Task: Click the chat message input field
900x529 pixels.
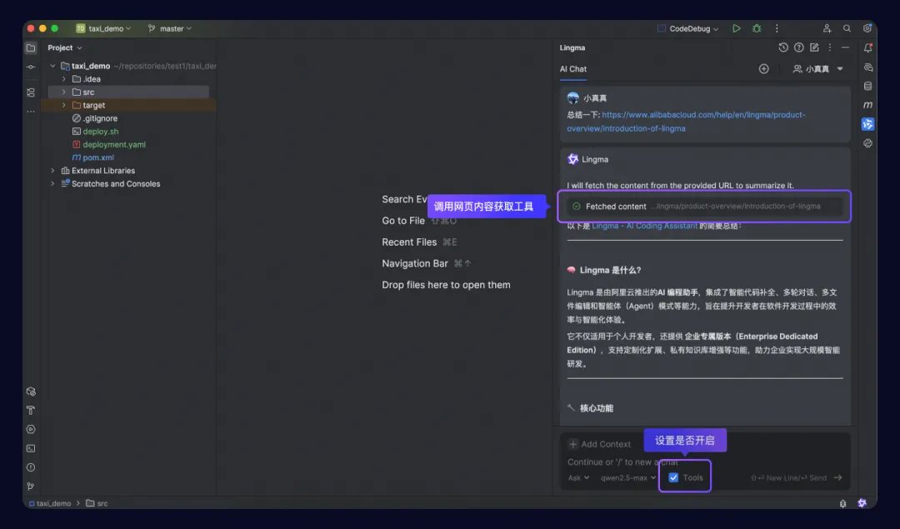Action: (x=704, y=462)
